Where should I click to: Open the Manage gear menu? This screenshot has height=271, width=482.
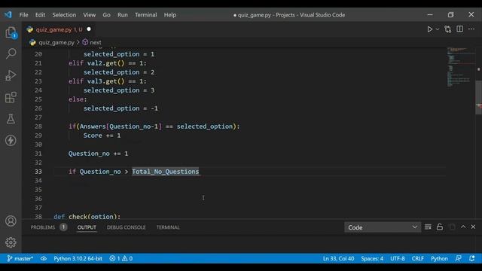pos(11,242)
